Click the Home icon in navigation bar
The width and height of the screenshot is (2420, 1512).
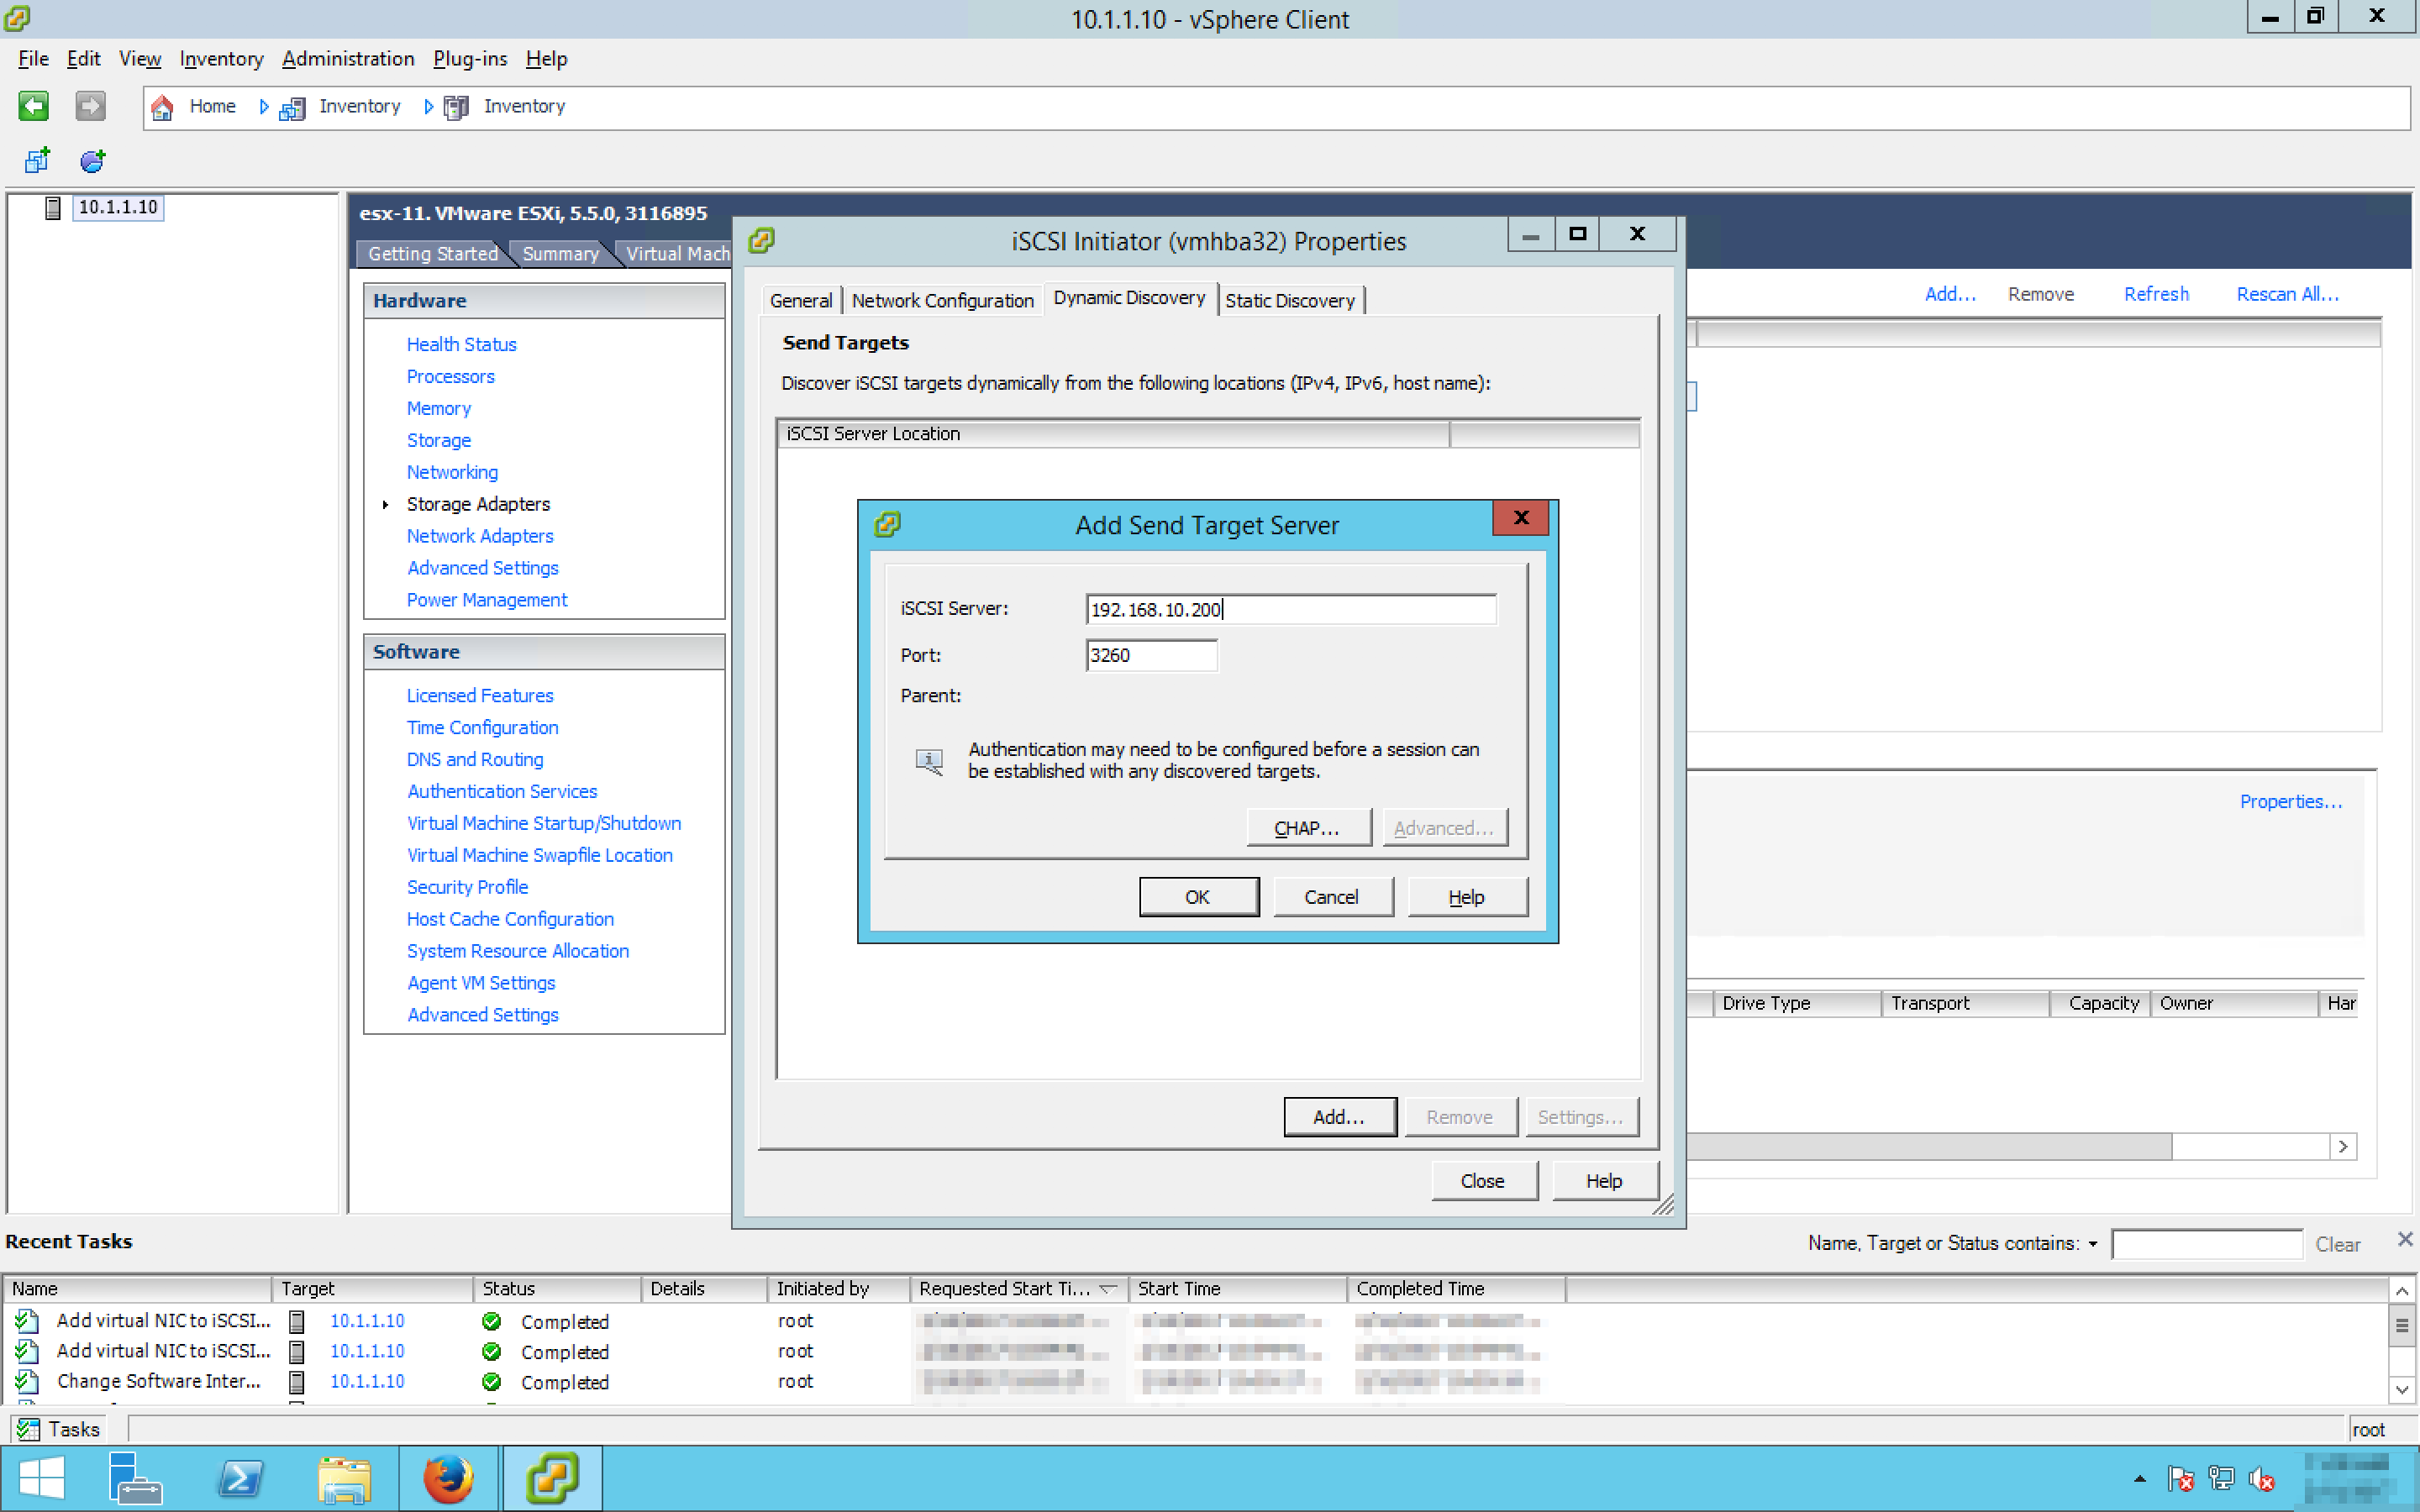click(162, 107)
